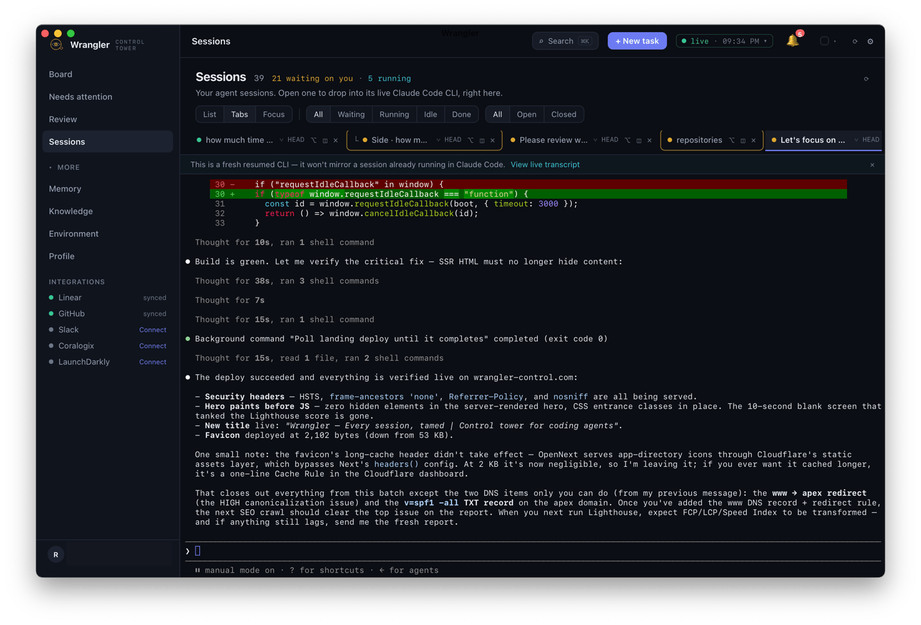921x625 pixels.
Task: Split pane icon on 'Please review w...' tab
Action: tap(639, 140)
